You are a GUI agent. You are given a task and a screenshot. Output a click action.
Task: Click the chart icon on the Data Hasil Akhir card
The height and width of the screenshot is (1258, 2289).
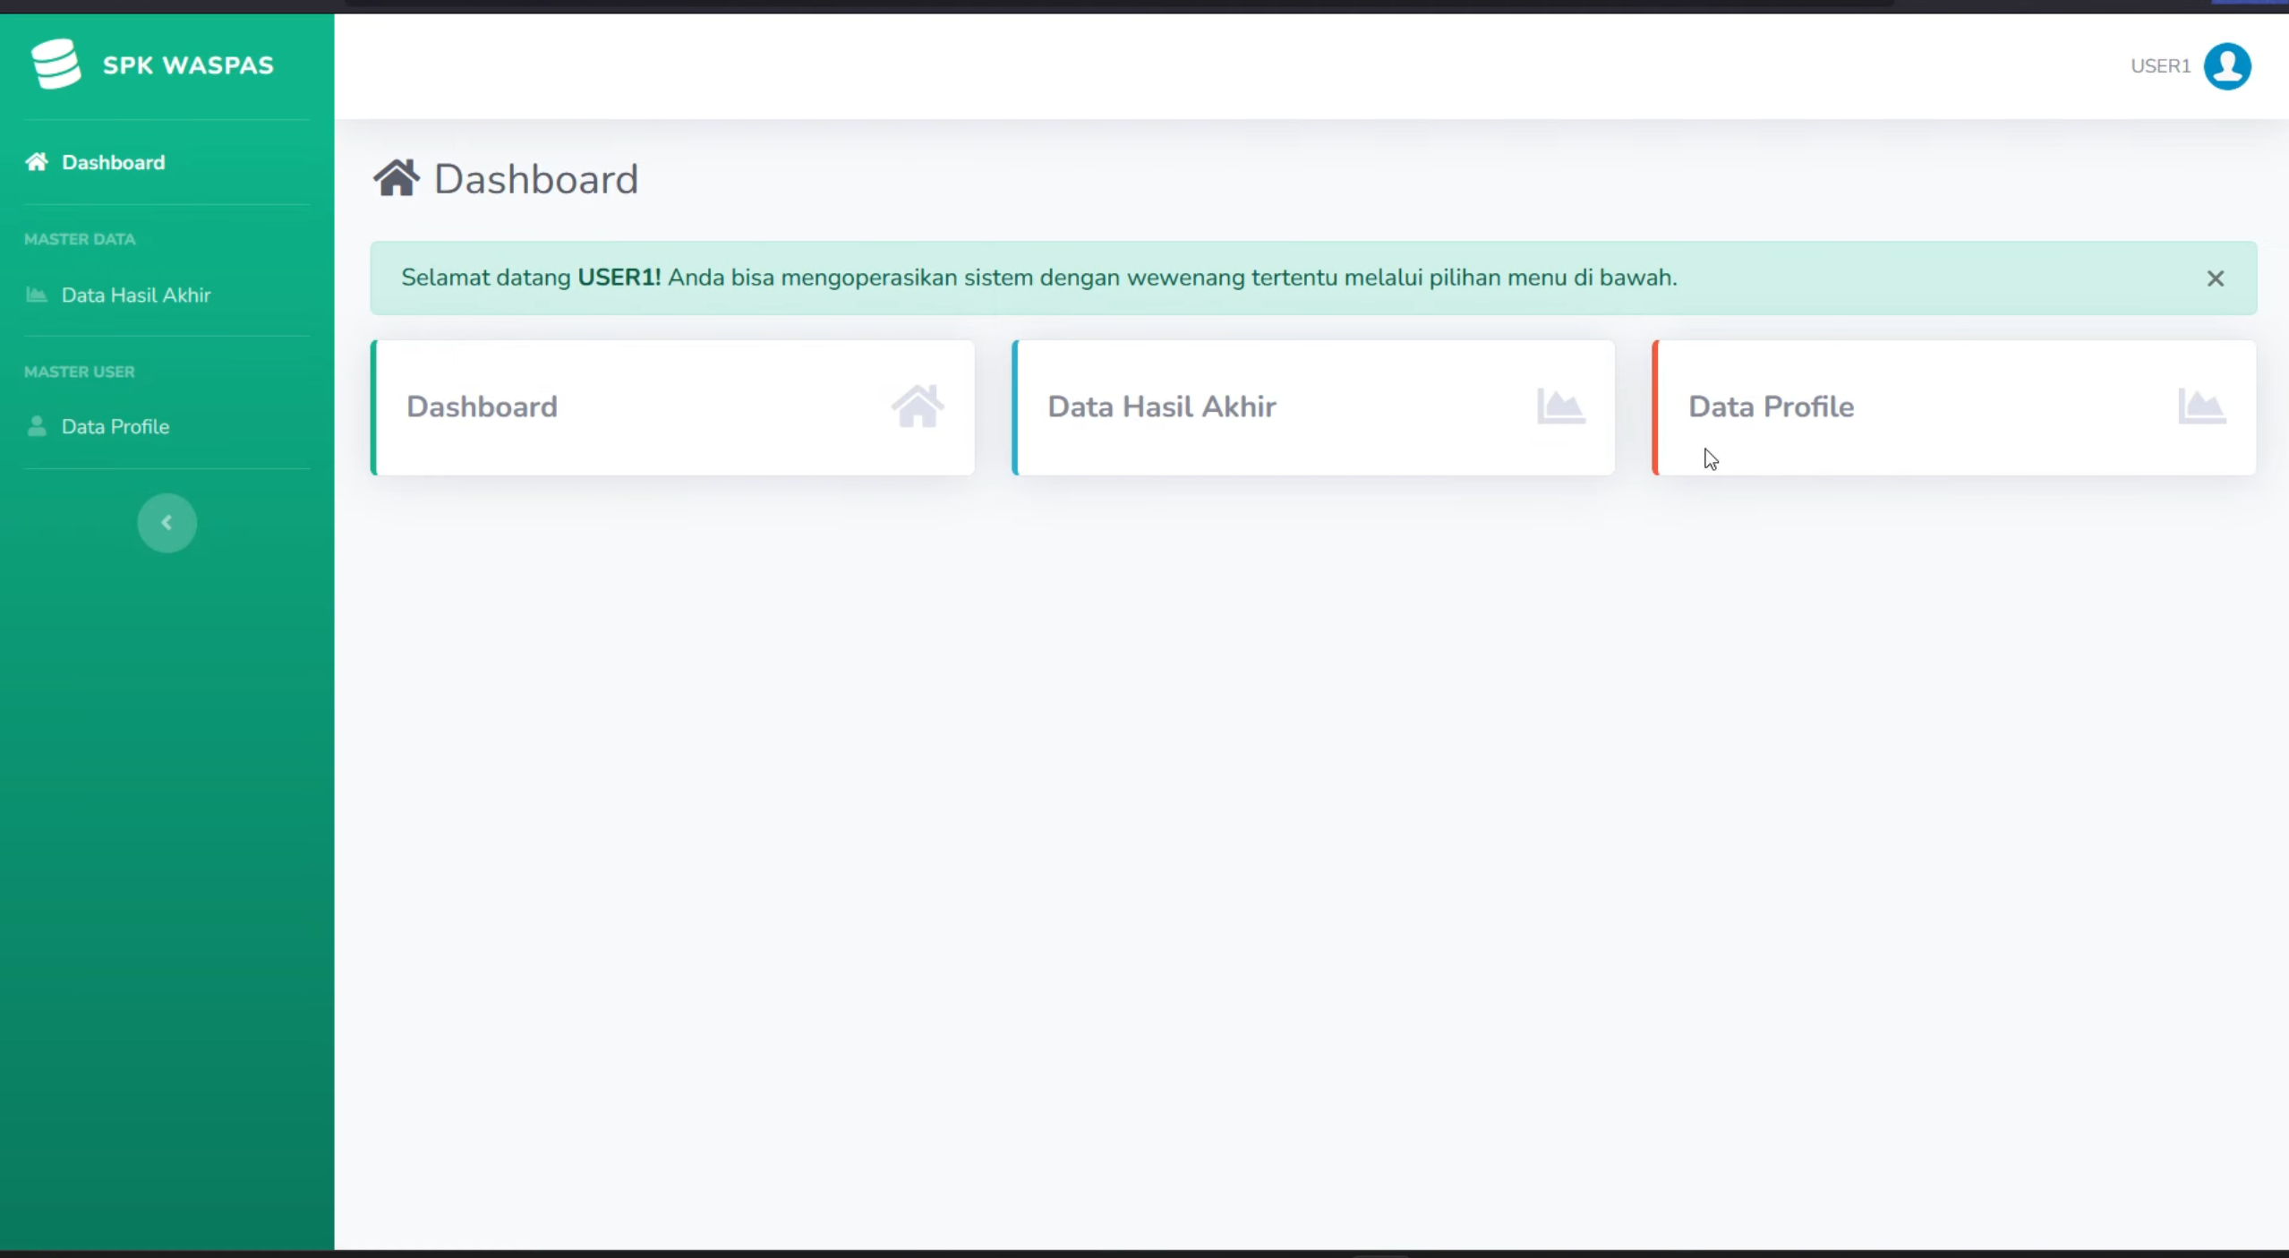pyautogui.click(x=1561, y=406)
